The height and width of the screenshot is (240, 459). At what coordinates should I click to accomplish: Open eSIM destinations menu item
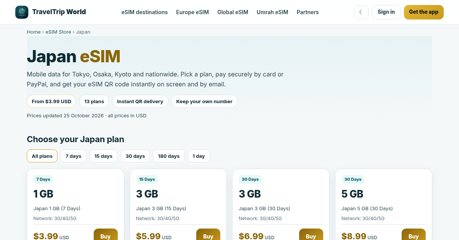coord(145,12)
